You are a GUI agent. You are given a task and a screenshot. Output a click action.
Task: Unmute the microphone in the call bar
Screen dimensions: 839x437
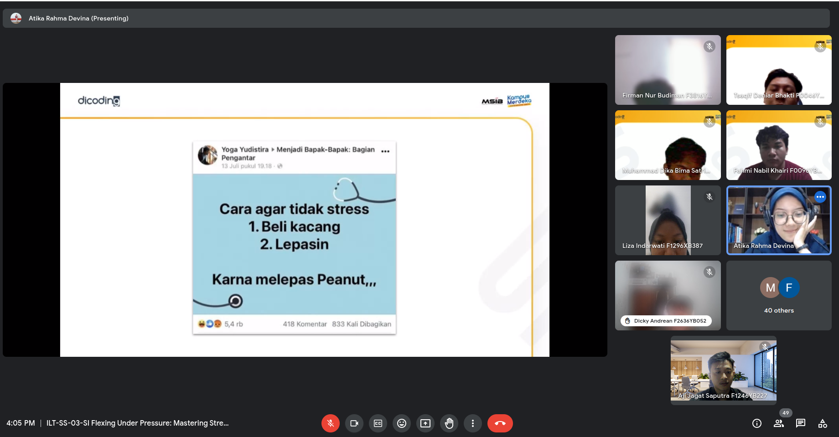(x=331, y=423)
